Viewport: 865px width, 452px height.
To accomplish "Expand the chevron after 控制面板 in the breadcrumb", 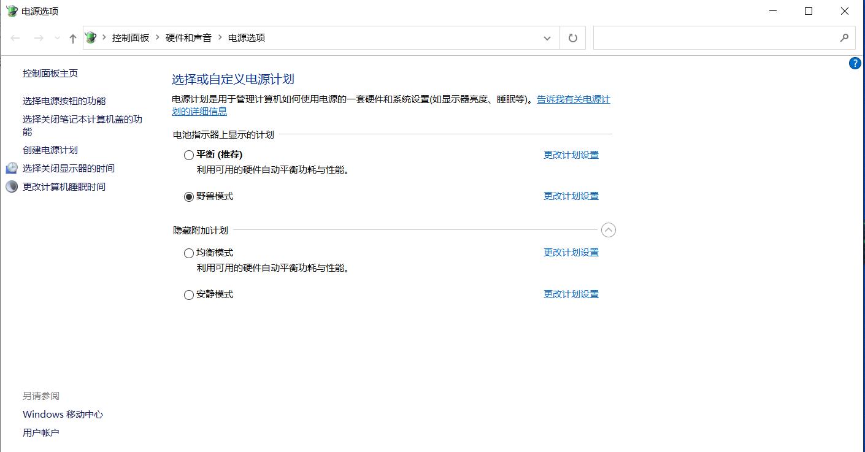I will (158, 38).
